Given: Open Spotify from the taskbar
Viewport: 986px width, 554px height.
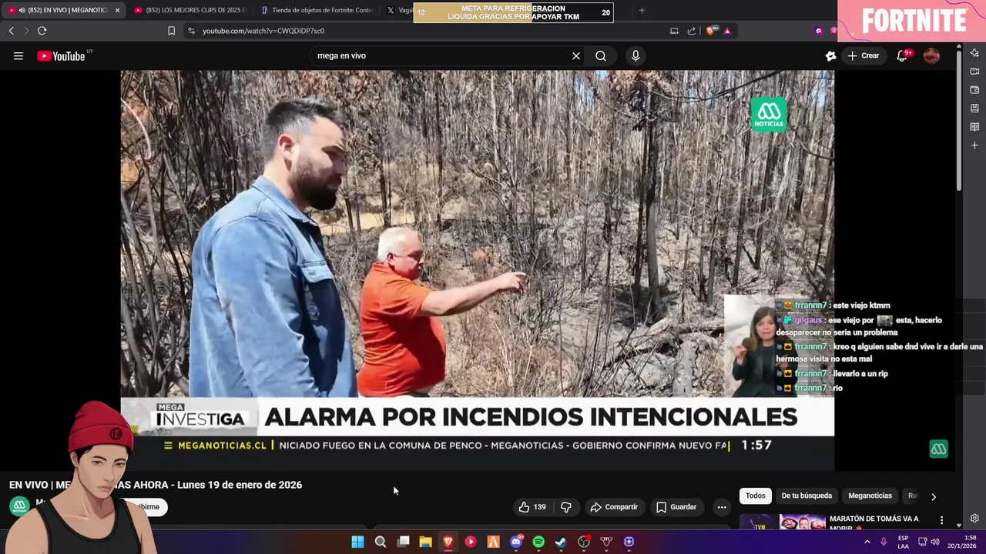Looking at the screenshot, I should [538, 542].
